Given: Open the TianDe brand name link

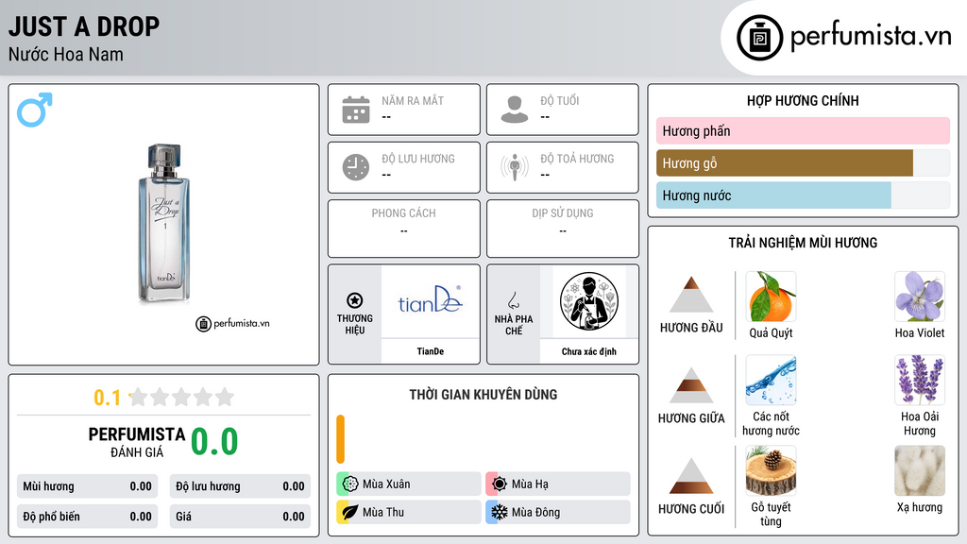Looking at the screenshot, I should click(x=431, y=351).
